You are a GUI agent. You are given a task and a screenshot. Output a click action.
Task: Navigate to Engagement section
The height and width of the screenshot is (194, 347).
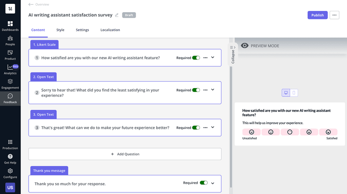[x=10, y=84]
